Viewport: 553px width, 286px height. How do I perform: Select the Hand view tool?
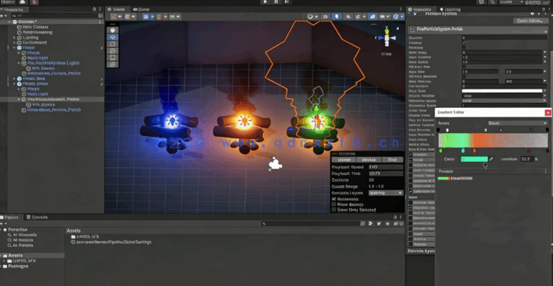coord(113,30)
